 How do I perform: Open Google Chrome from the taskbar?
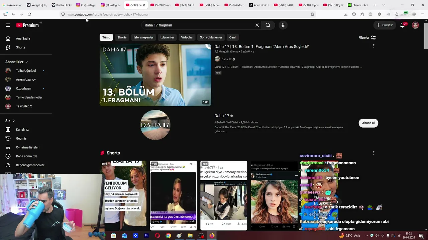point(168,236)
